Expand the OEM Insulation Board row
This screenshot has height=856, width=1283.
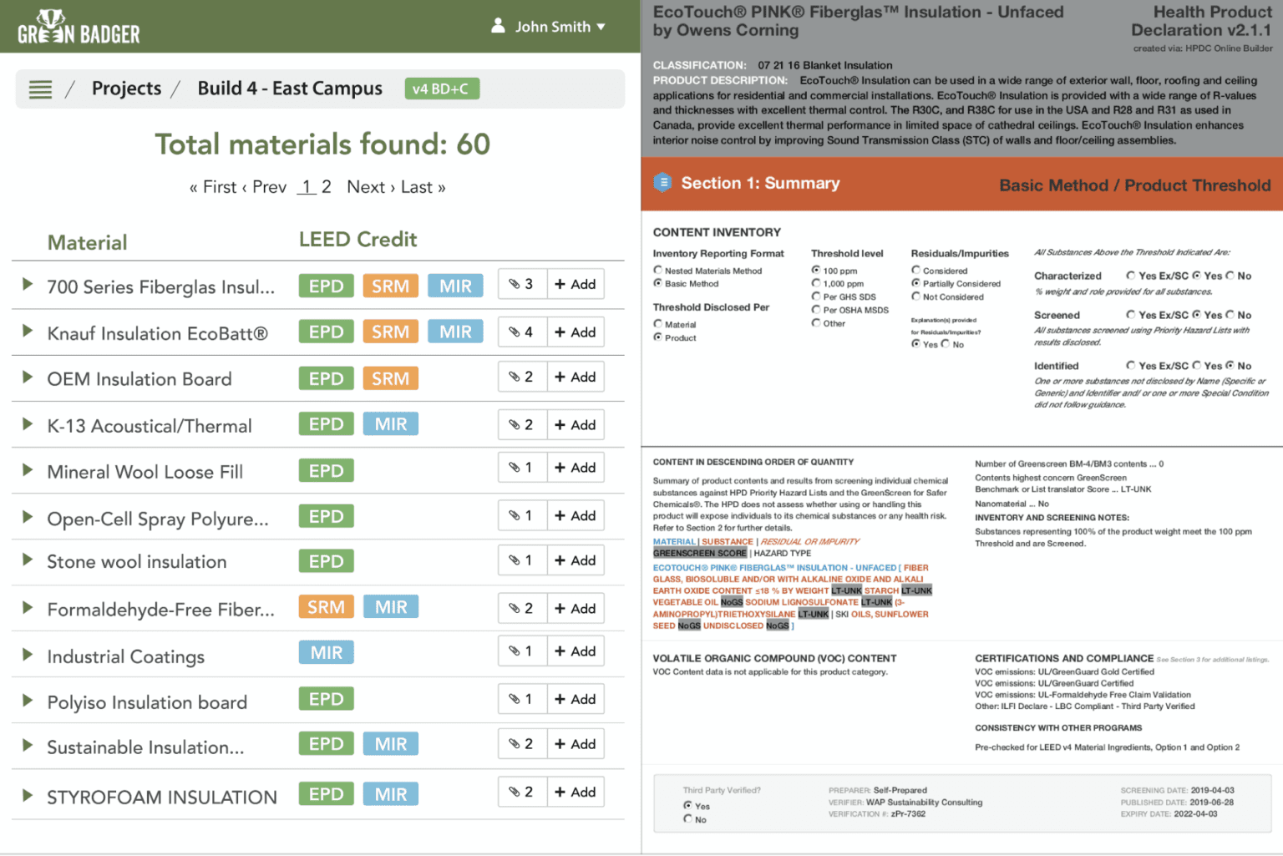pyautogui.click(x=28, y=377)
